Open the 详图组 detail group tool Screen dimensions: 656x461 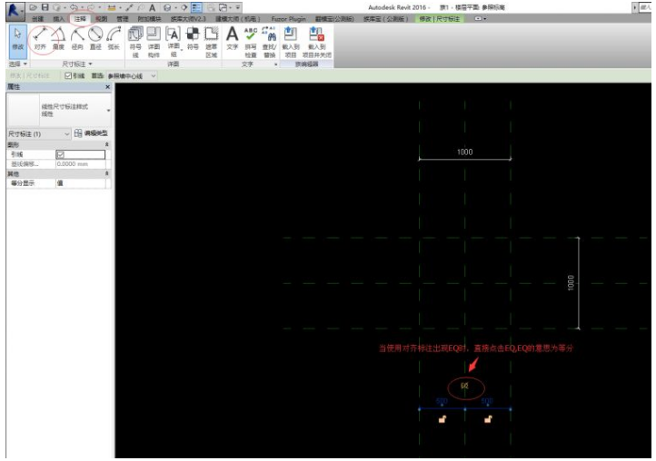coord(173,38)
